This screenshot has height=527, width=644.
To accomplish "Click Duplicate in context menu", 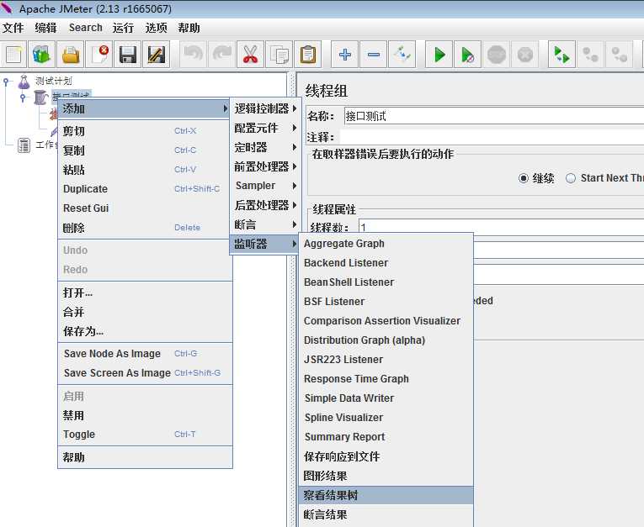I will (145, 189).
